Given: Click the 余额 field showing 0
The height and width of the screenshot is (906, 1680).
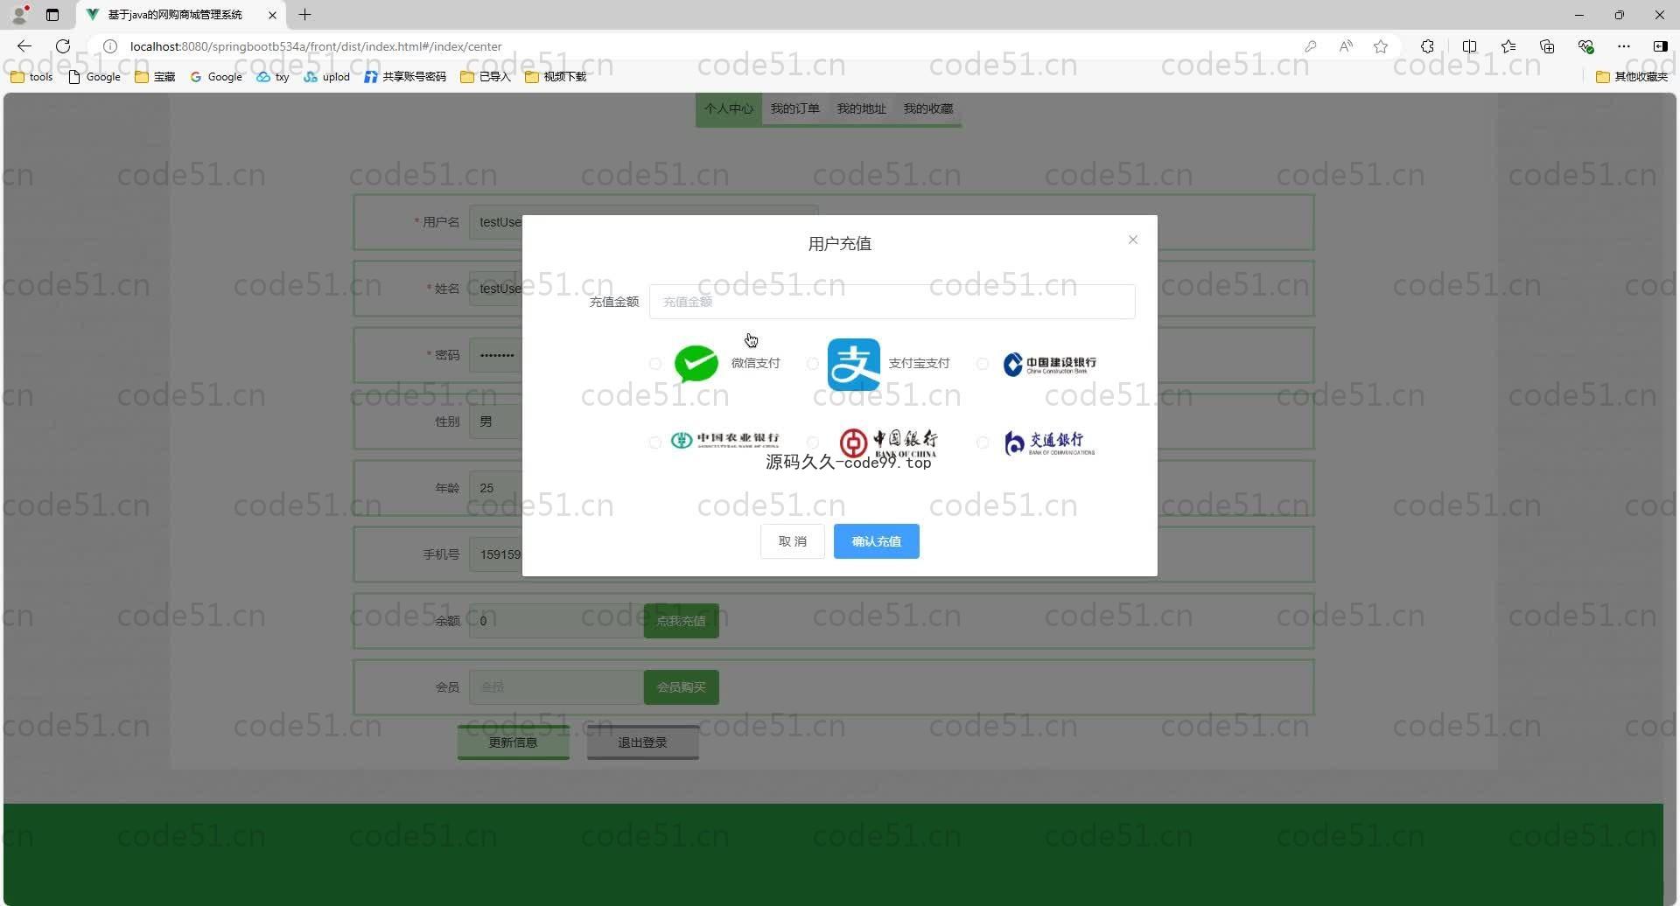Looking at the screenshot, I should pos(556,621).
